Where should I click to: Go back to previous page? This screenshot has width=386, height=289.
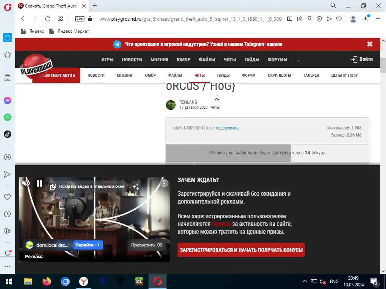pos(23,19)
